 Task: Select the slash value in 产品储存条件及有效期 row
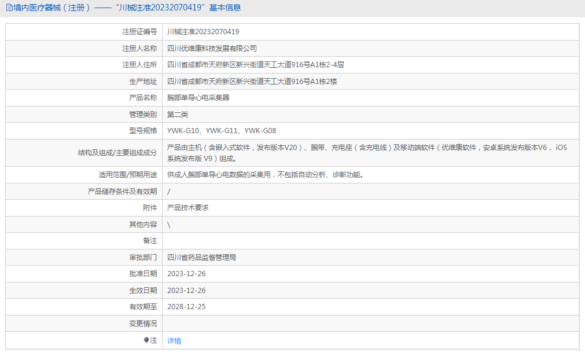[x=168, y=192]
